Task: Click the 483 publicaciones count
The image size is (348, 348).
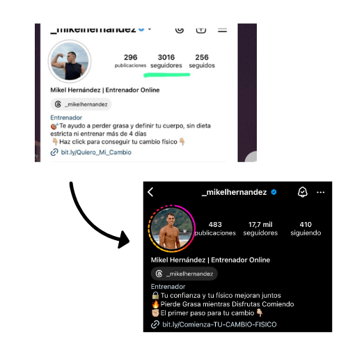Action: (215, 228)
